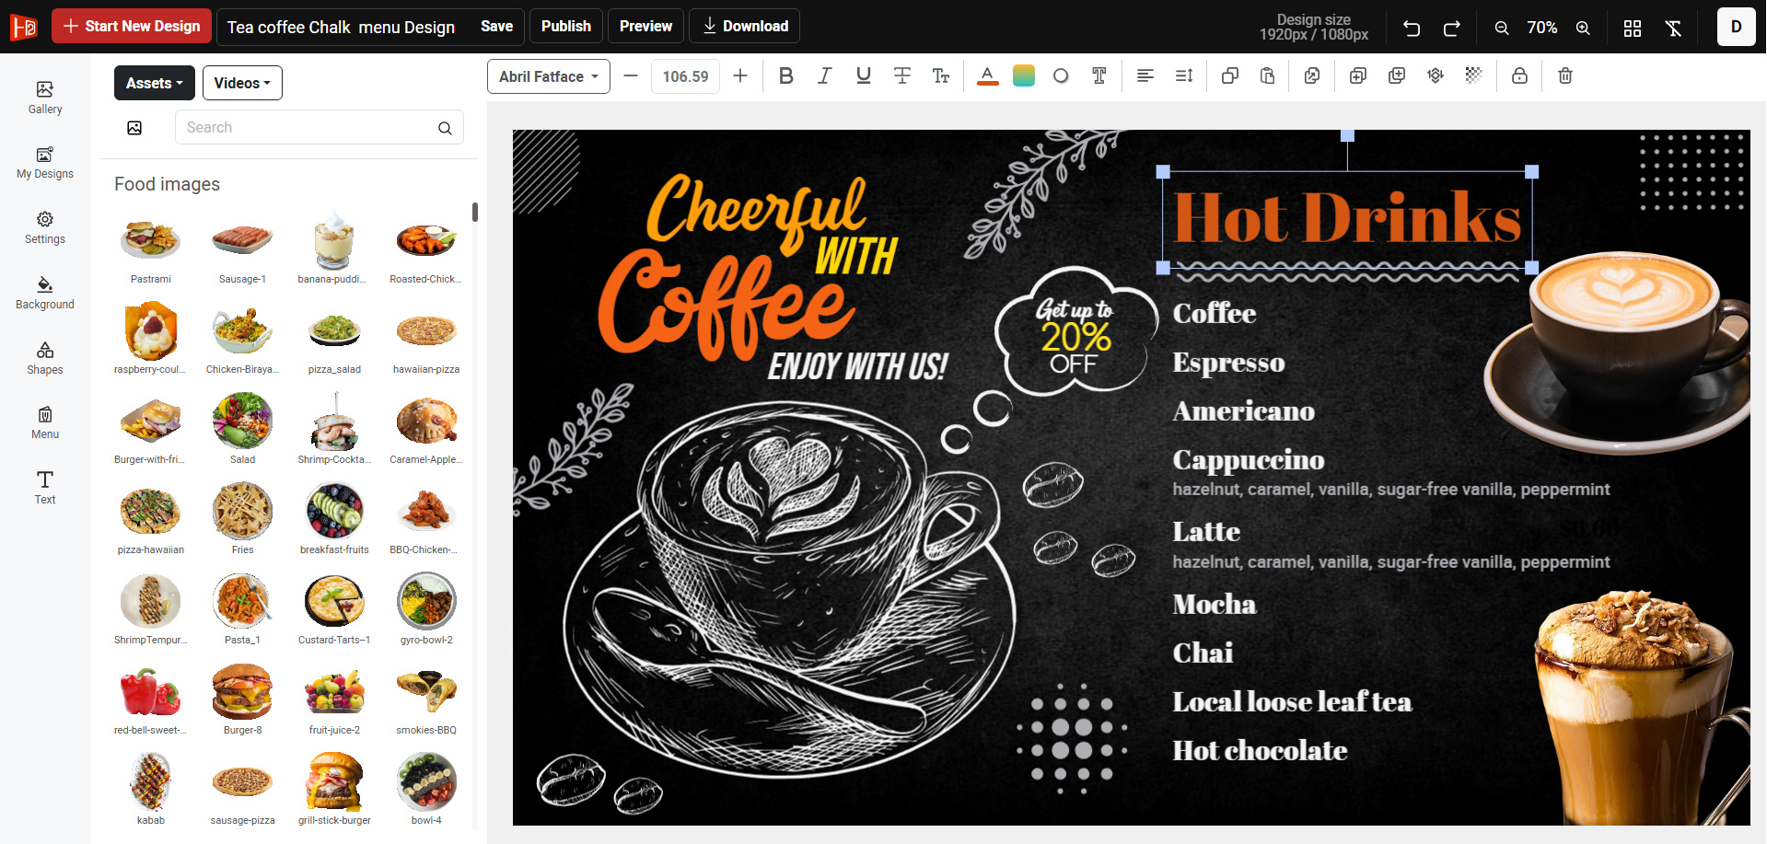This screenshot has height=844, width=1767.
Task: Toggle text case with the Tt icon
Action: (x=940, y=75)
